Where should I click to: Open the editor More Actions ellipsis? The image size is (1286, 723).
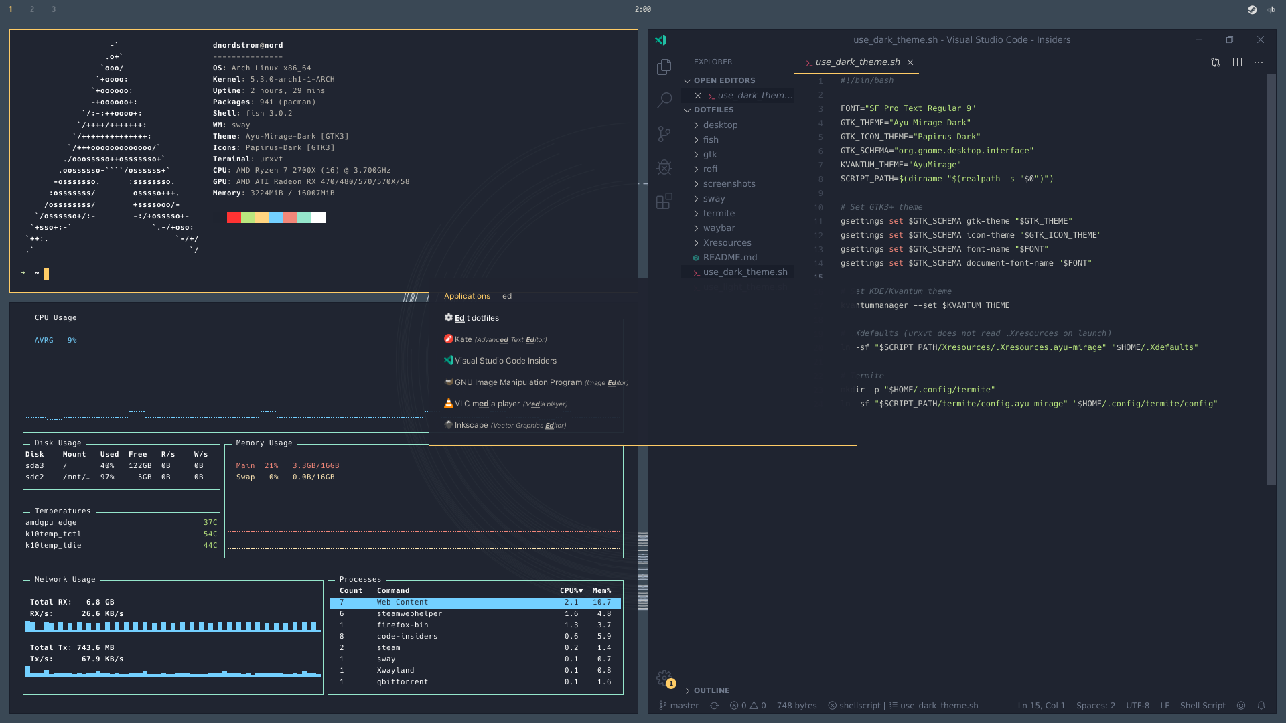[1259, 62]
